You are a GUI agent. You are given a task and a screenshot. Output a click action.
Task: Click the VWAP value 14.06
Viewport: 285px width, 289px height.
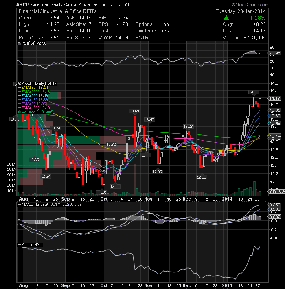(x=122, y=38)
